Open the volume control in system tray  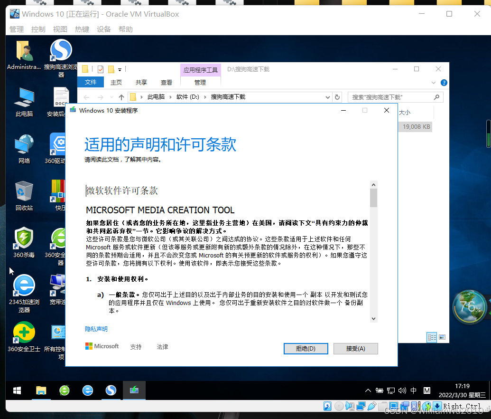point(402,390)
